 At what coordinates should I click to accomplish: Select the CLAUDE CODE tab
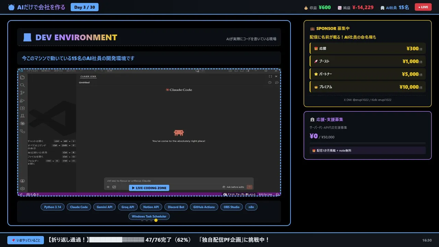pos(88,77)
